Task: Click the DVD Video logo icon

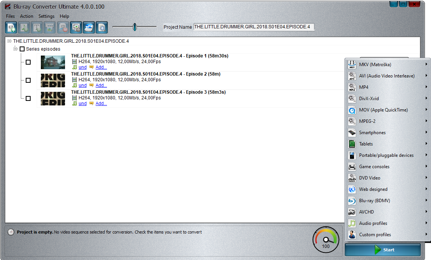Action: [352, 178]
